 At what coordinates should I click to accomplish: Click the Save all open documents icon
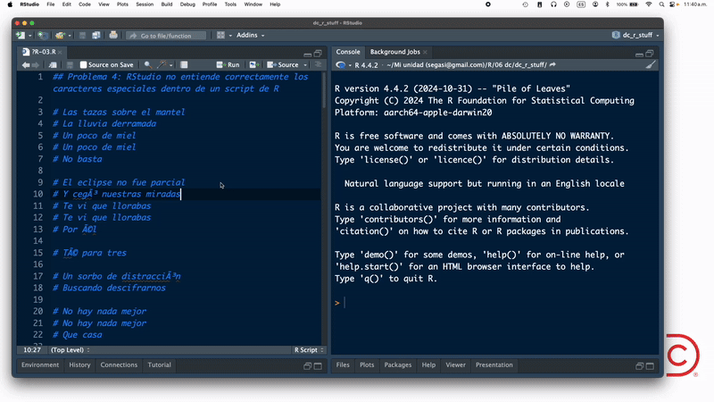(x=96, y=35)
